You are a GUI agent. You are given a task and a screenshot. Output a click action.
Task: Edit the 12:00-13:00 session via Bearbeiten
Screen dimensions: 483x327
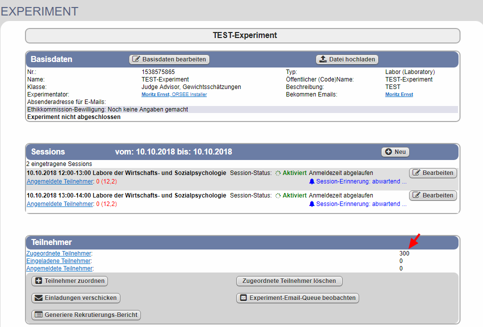[x=433, y=173]
